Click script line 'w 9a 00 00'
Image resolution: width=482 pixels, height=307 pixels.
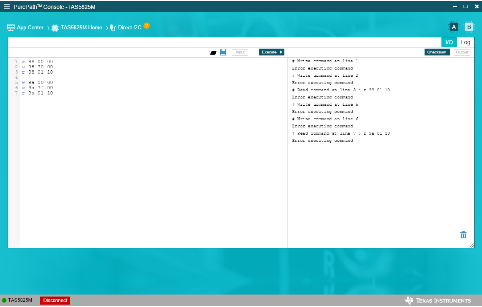coord(37,83)
